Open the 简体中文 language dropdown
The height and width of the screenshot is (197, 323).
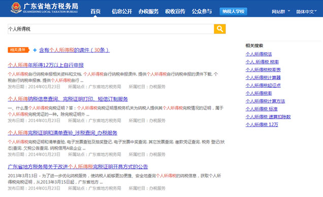pos(306,12)
